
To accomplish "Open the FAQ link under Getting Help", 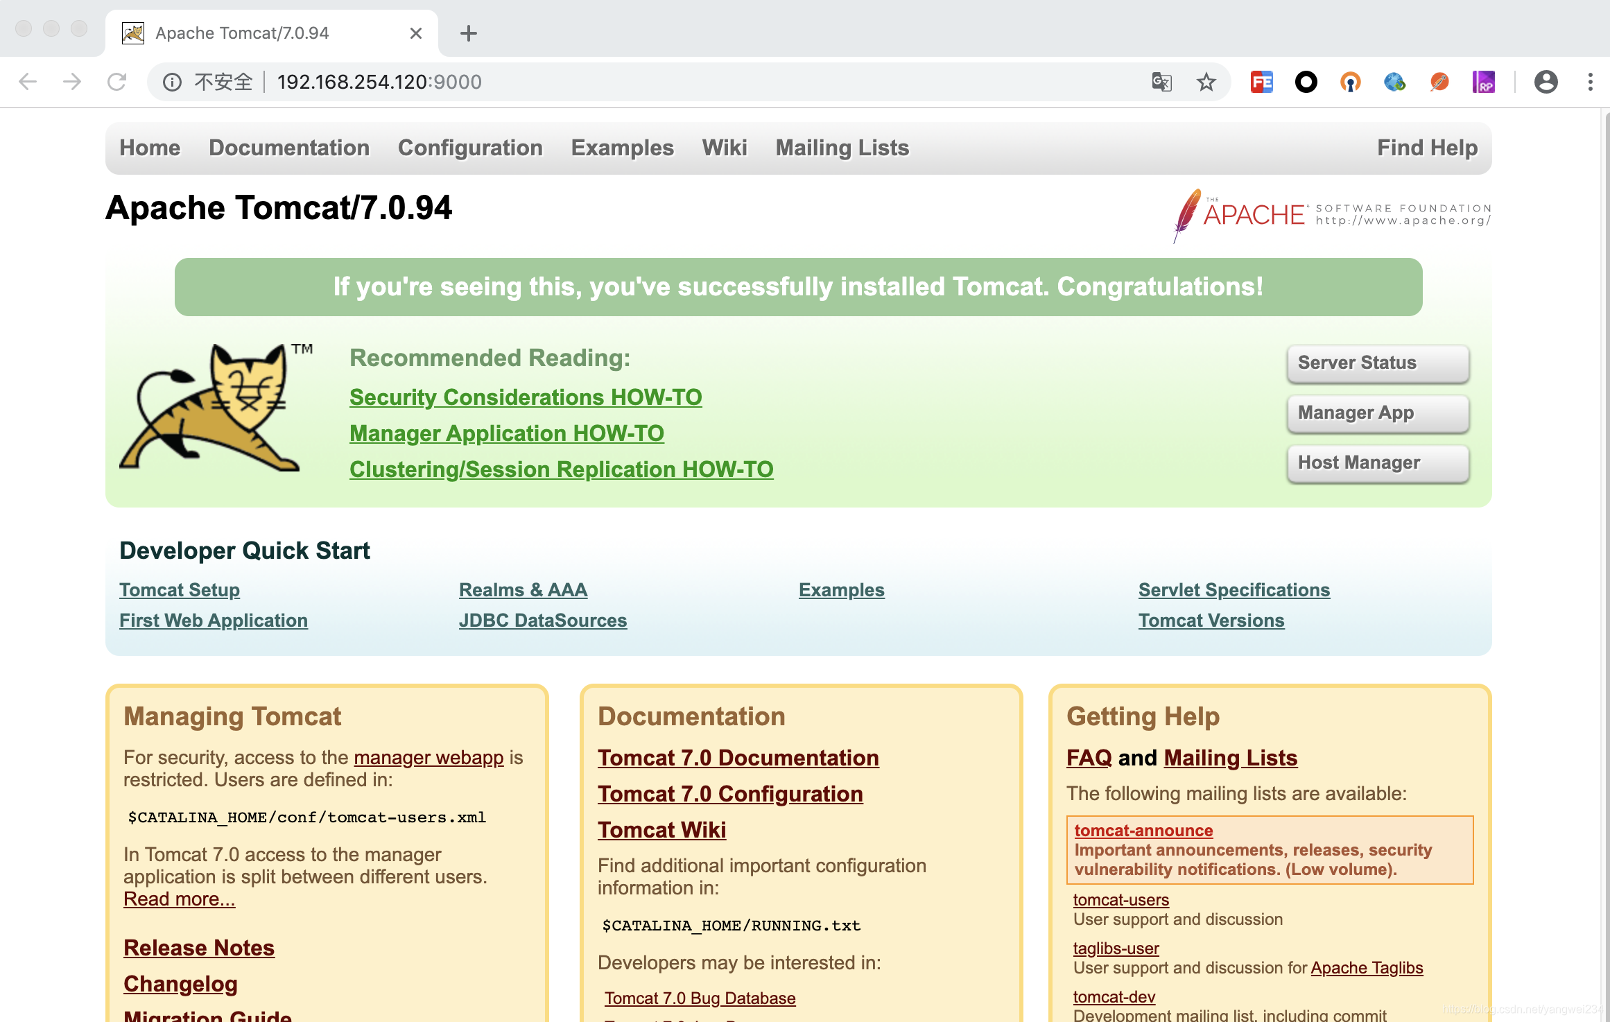I will (1089, 758).
